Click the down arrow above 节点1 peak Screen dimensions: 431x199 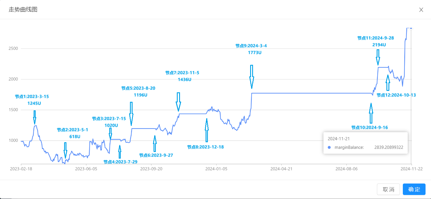point(35,117)
